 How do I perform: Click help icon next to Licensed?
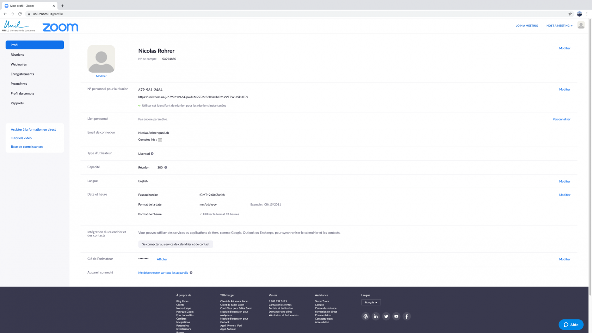pos(152,154)
